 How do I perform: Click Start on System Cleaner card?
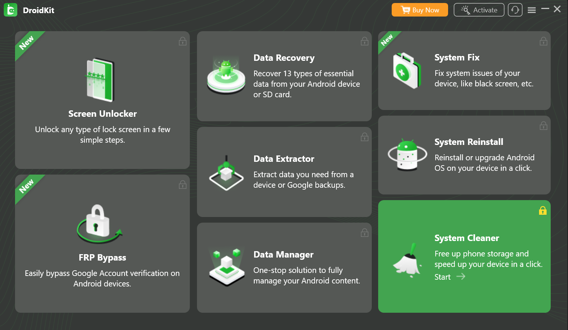442,277
